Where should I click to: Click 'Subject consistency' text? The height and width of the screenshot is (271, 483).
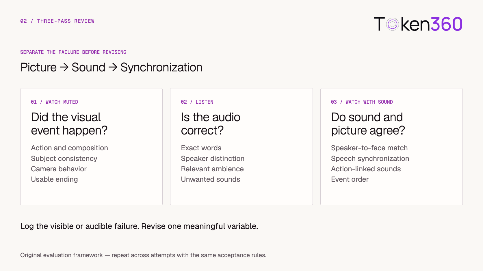pos(64,159)
